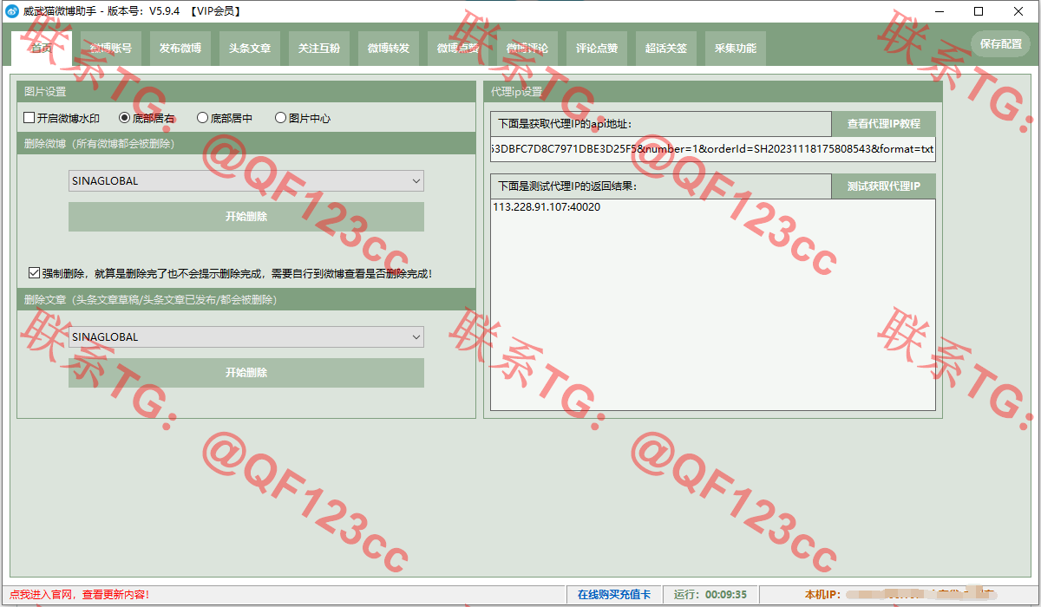Viewport: 1041px width, 607px height.
Task: Switch to the 微博转发 tab
Action: tap(389, 49)
